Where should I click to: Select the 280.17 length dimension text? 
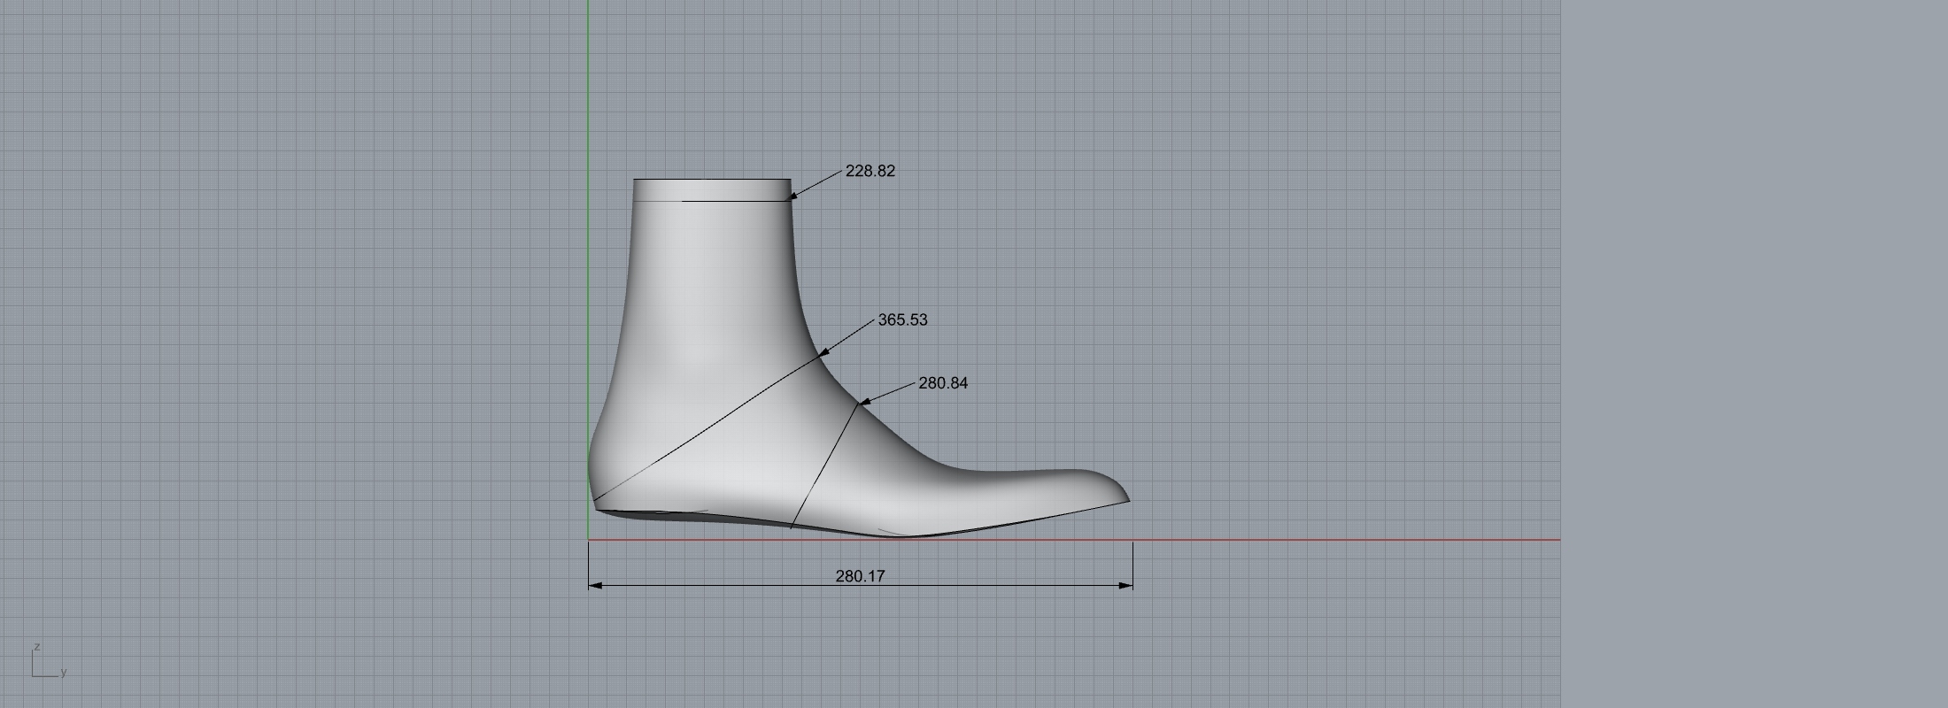860,576
